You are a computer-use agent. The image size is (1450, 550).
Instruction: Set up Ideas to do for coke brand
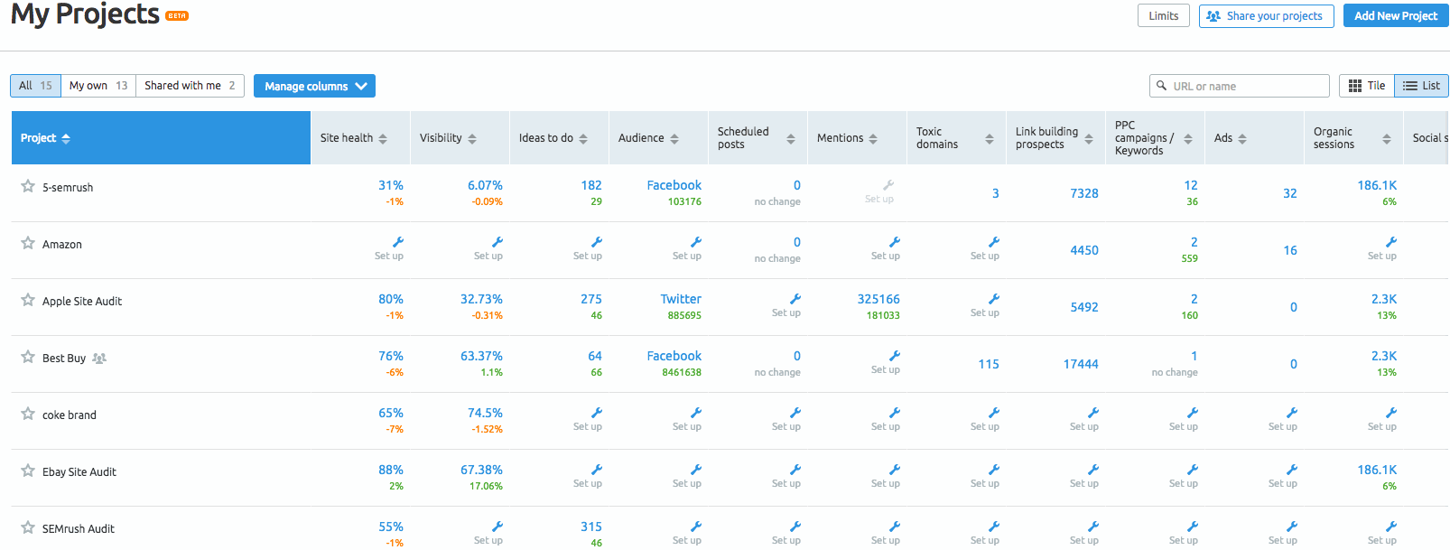click(589, 419)
